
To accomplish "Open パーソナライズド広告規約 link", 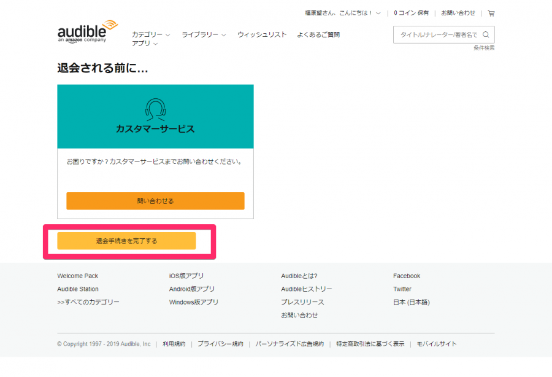I will coord(289,344).
